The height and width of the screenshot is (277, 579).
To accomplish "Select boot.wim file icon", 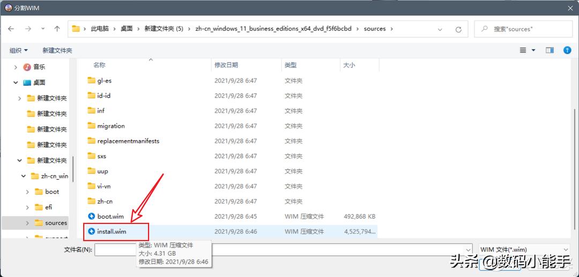I will pyautogui.click(x=92, y=216).
